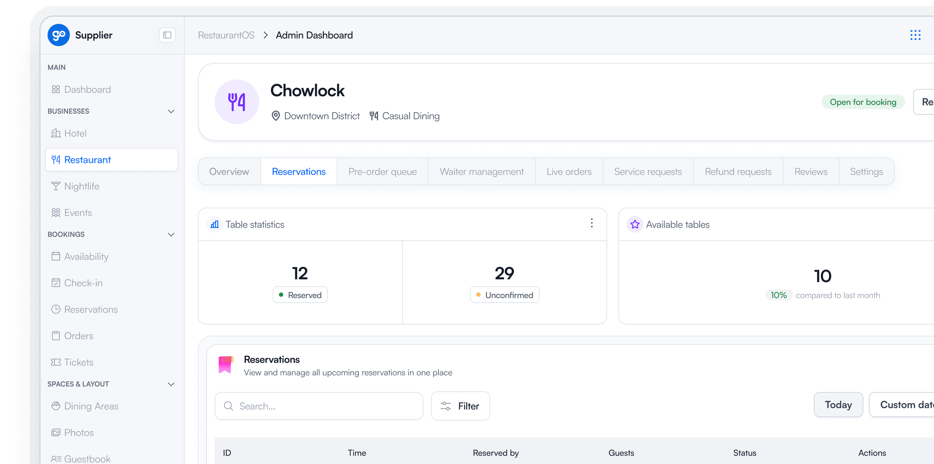Click the Custom date button
Screen dimensions: 934x464
pos(902,405)
